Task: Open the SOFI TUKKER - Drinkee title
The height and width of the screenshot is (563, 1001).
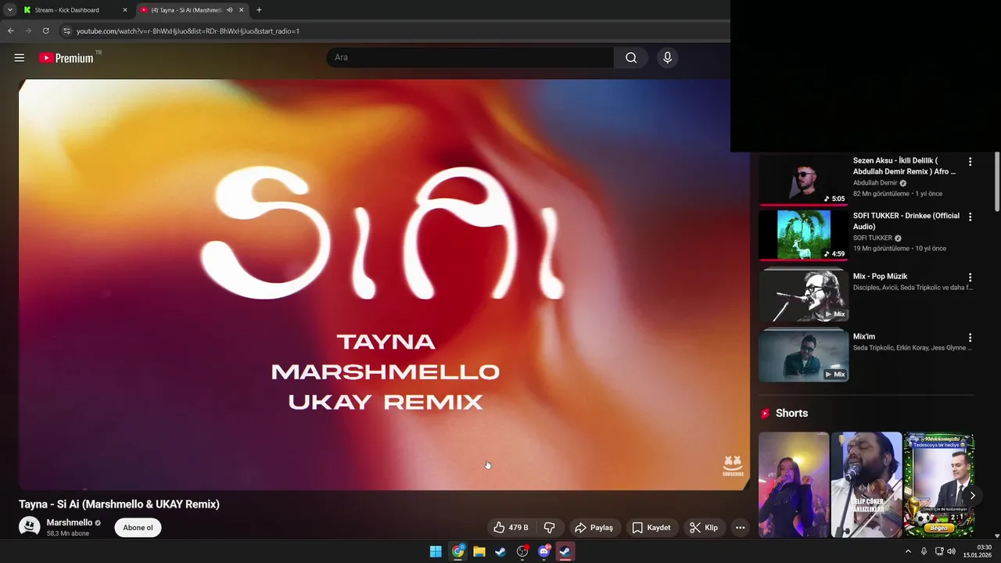Action: (906, 221)
